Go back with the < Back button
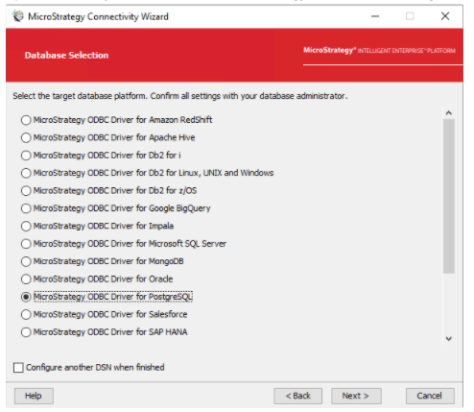The image size is (474, 412). [x=297, y=396]
